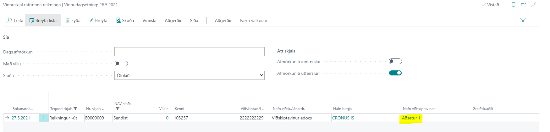Click the Leita search icon
550x132 pixels.
coord(9,20)
